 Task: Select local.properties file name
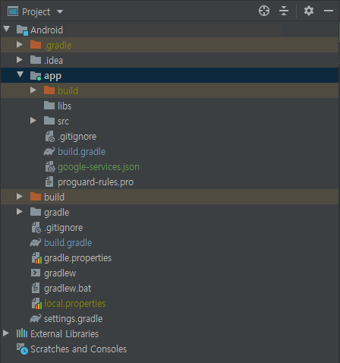tap(74, 304)
